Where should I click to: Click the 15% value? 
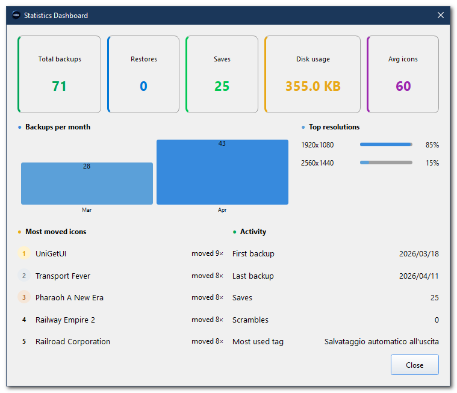[x=432, y=163]
